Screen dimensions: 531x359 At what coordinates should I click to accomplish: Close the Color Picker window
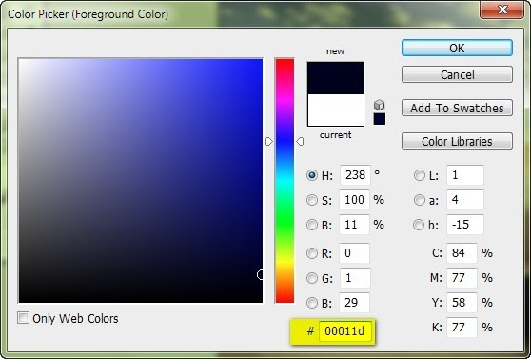point(502,10)
